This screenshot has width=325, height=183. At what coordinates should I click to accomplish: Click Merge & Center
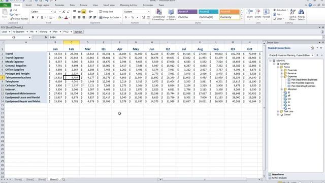110,17
